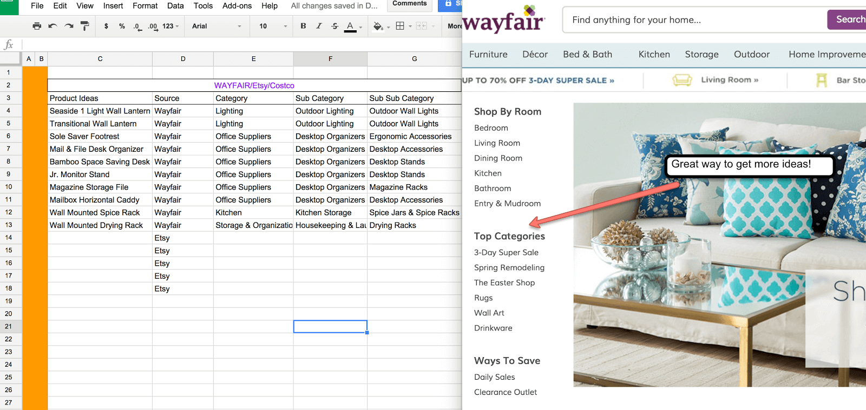Open the Bed & Bath tab
This screenshot has width=866, height=410.
[x=587, y=54]
